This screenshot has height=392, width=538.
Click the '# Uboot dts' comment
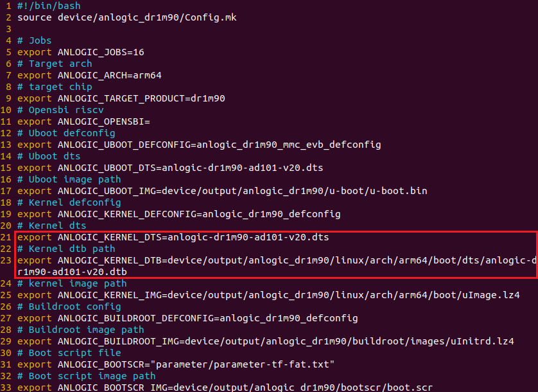pos(49,156)
